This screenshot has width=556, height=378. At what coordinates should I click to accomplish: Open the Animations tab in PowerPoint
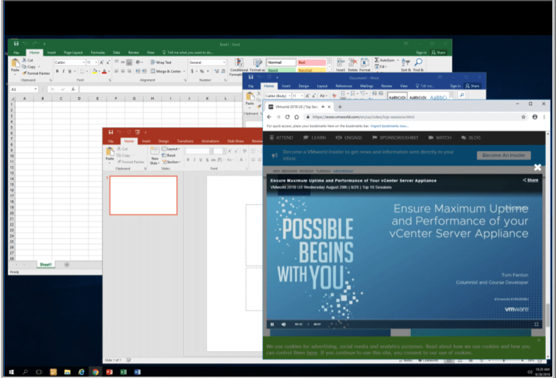[210, 141]
